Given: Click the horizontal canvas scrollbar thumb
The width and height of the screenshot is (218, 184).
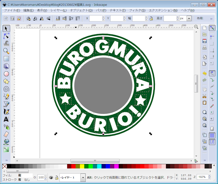Looking at the screenshot, I should 95,161.
